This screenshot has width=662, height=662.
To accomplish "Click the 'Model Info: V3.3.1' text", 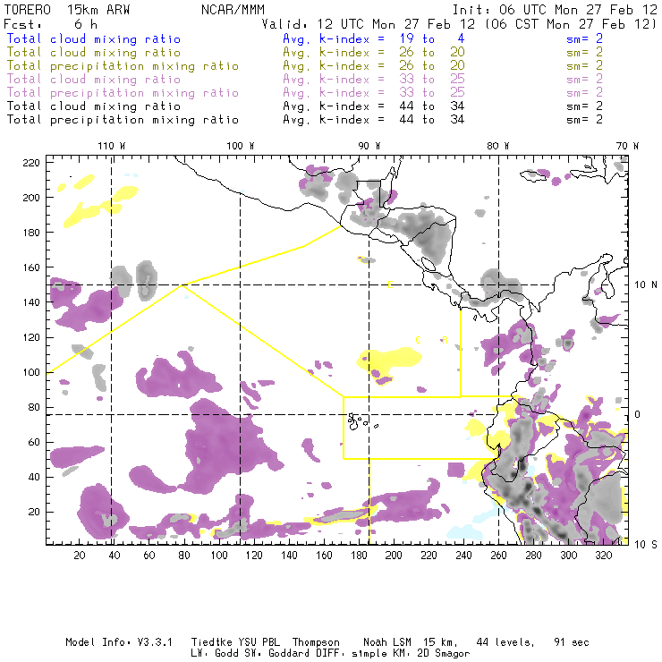I will tap(119, 642).
